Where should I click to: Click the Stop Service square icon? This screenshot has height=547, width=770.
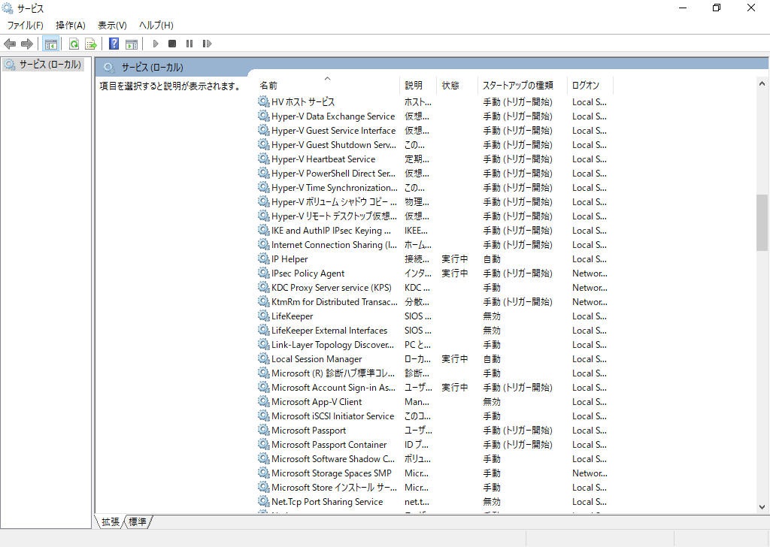point(172,44)
